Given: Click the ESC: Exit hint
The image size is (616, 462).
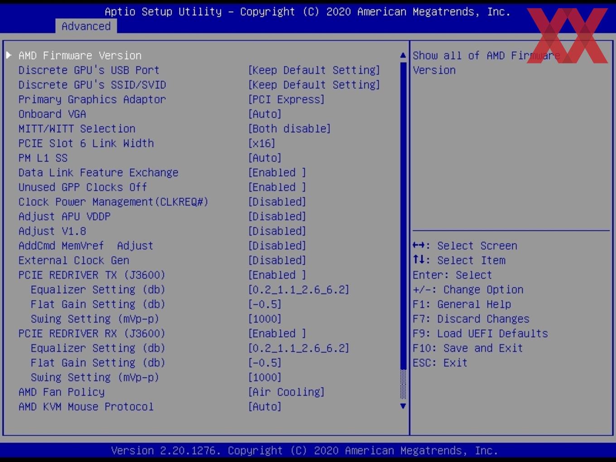Looking at the screenshot, I should [440, 363].
